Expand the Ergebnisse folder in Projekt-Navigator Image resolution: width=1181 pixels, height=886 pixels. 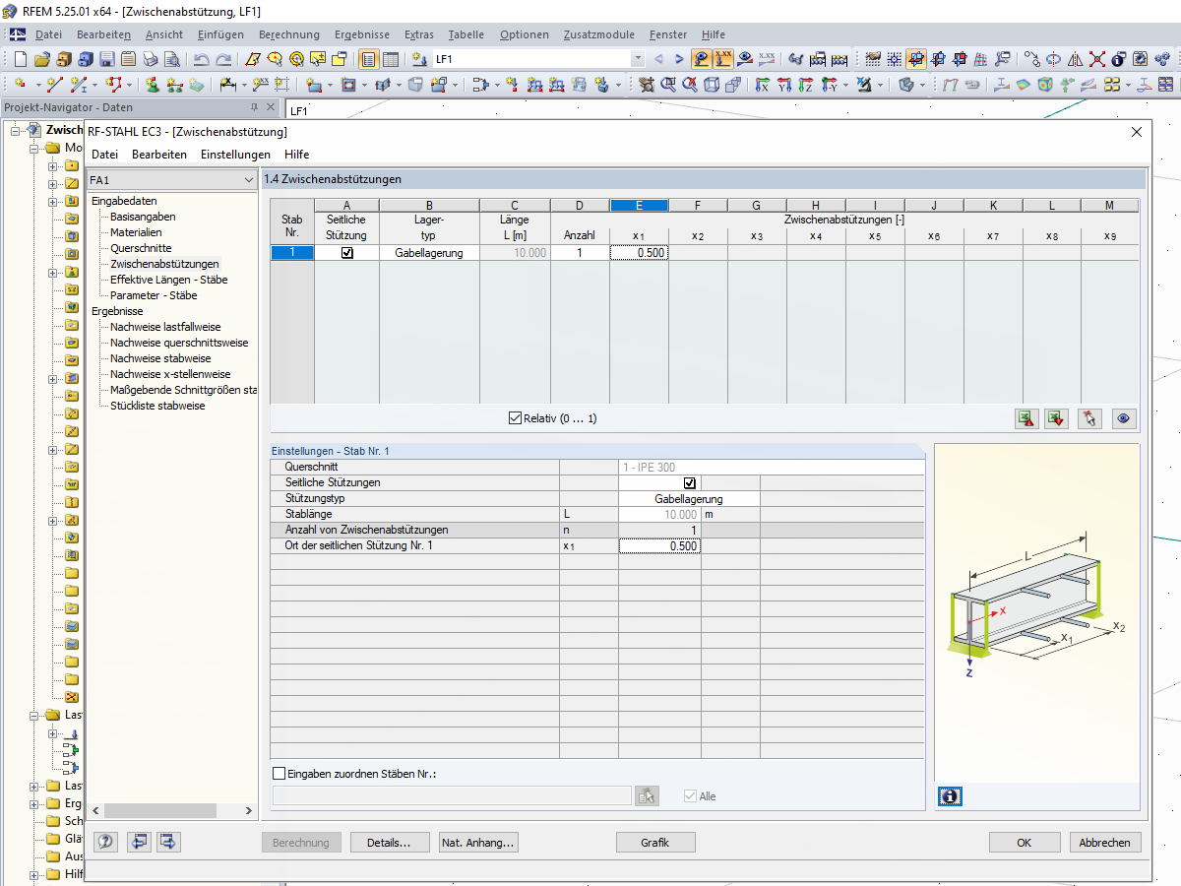(x=35, y=803)
